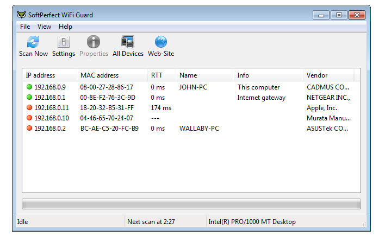
Task: Click the Scan Now refresh icon
Action: tap(33, 42)
